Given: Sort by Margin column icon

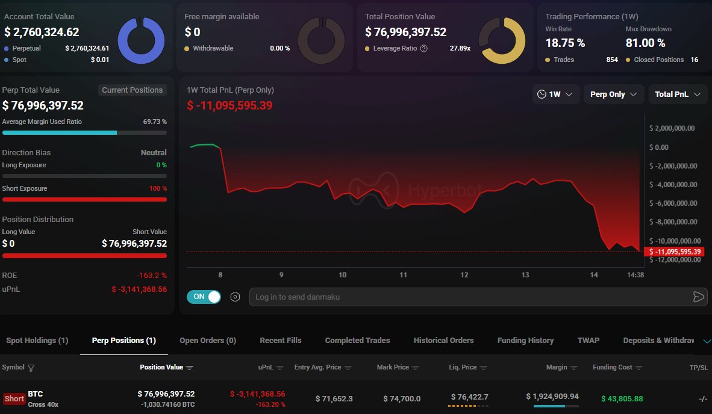Looking at the screenshot, I should (x=574, y=368).
